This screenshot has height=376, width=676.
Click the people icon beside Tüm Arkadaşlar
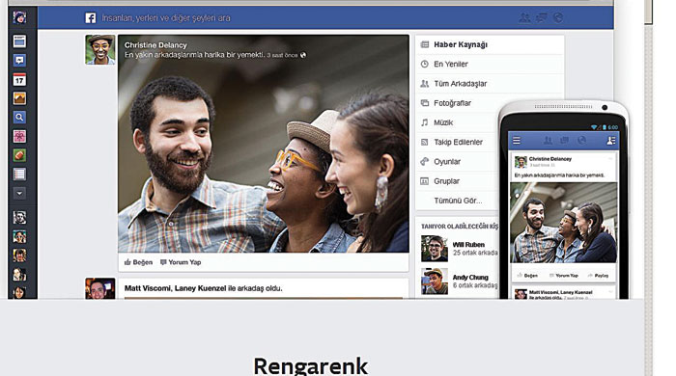(425, 84)
